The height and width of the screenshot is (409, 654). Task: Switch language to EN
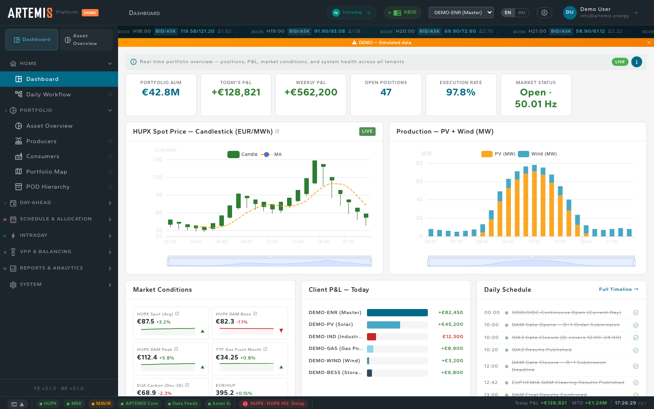(x=508, y=13)
